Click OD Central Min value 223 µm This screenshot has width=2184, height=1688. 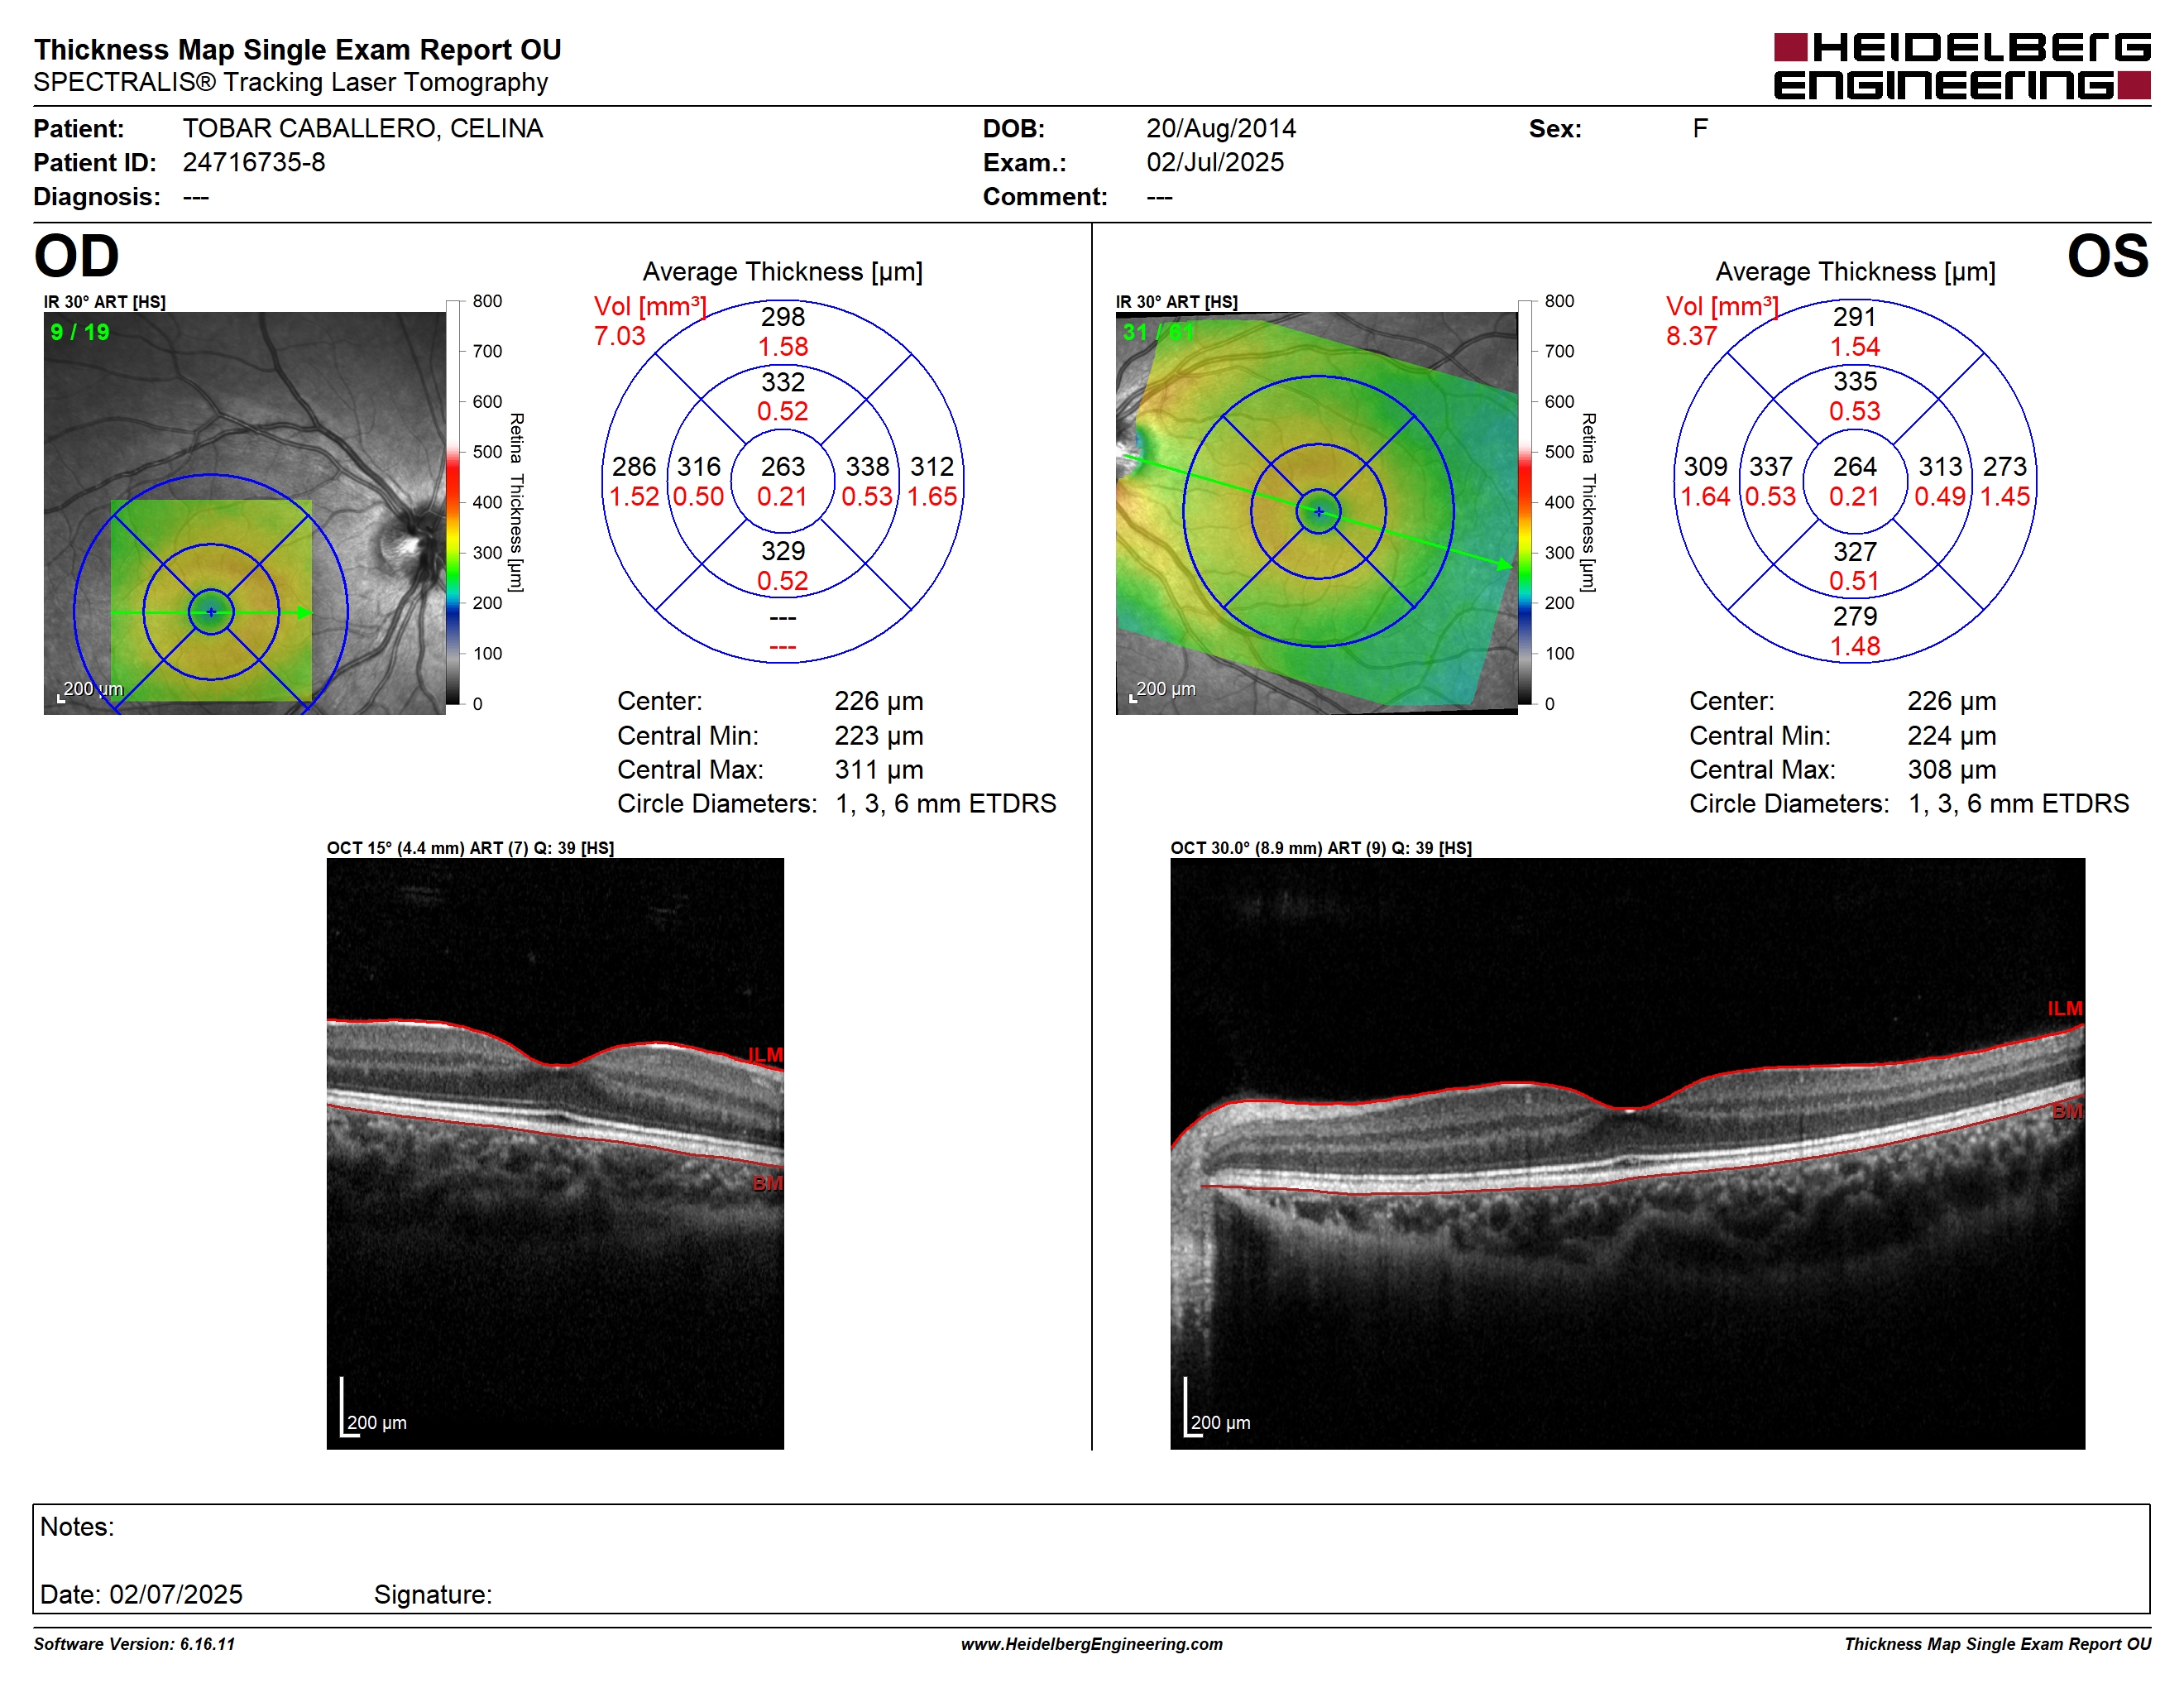878,736
